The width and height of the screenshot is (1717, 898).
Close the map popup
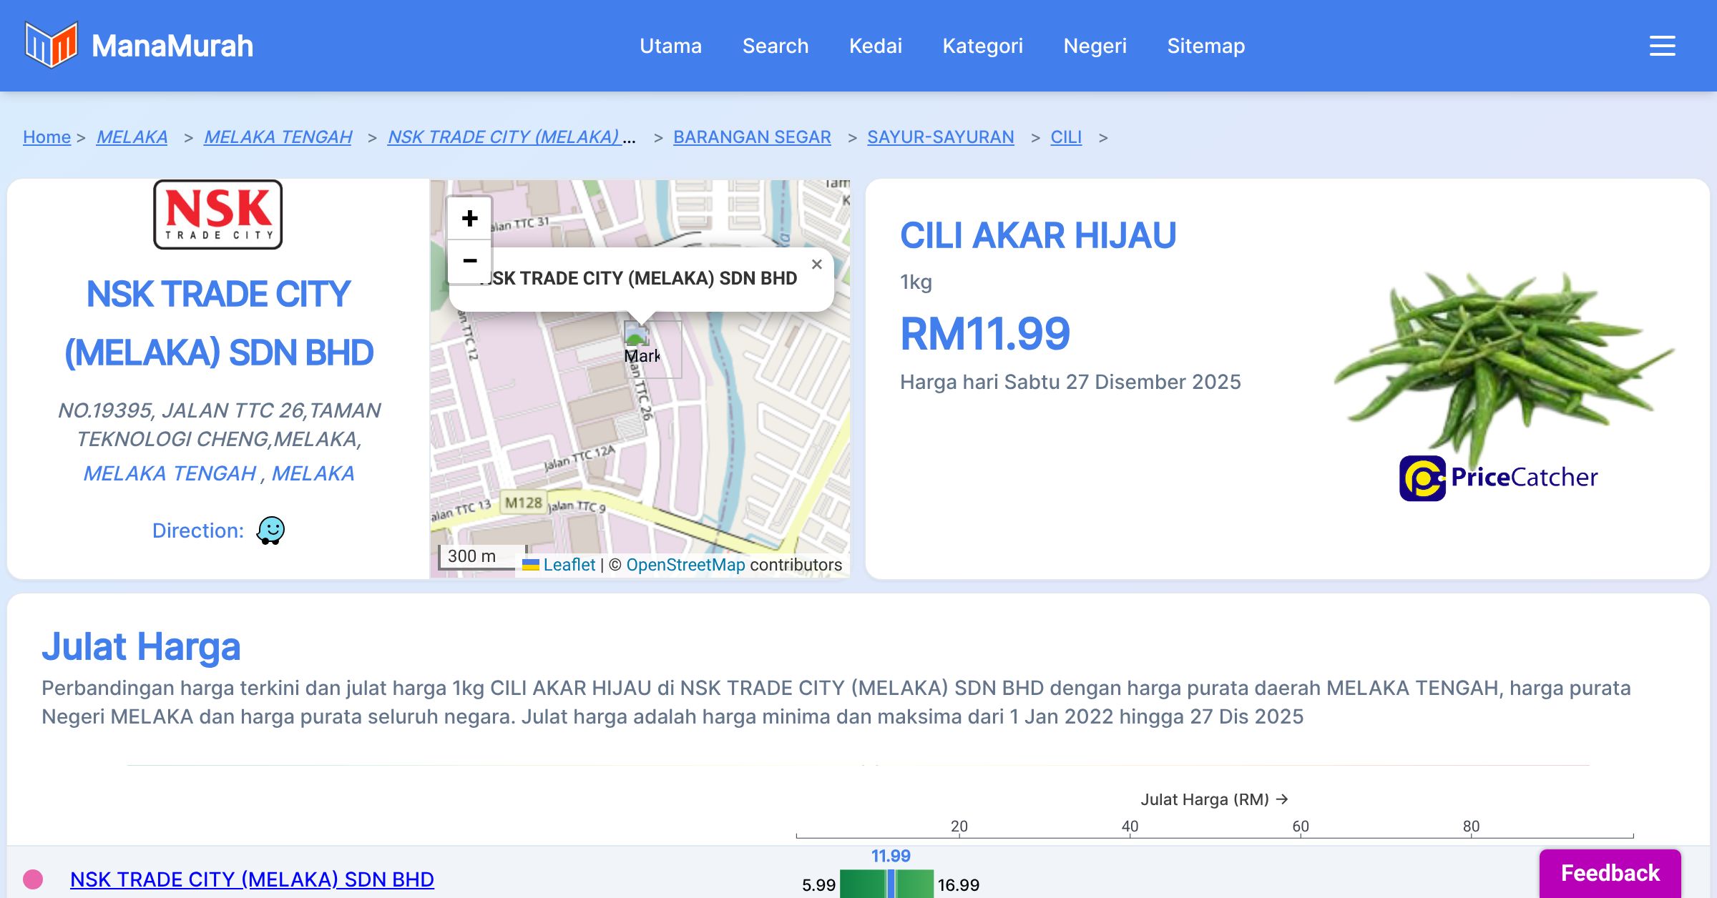pos(816,265)
